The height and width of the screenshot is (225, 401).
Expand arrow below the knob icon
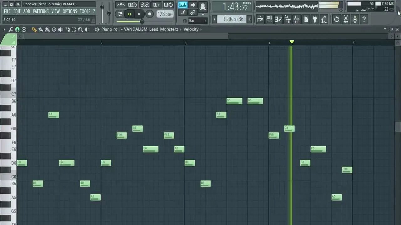[x=203, y=14]
